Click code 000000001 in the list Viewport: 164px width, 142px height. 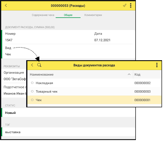[142, 100]
